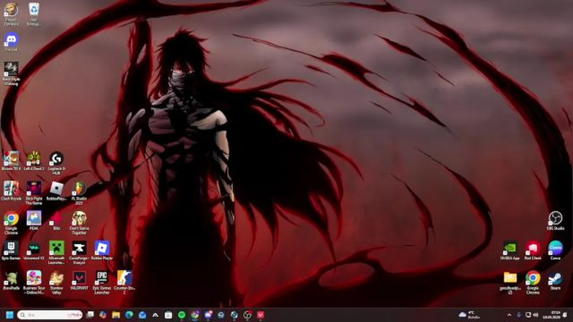Launch Steam from the desktop shortcut
Screen dimensions: 573x322
(555, 280)
